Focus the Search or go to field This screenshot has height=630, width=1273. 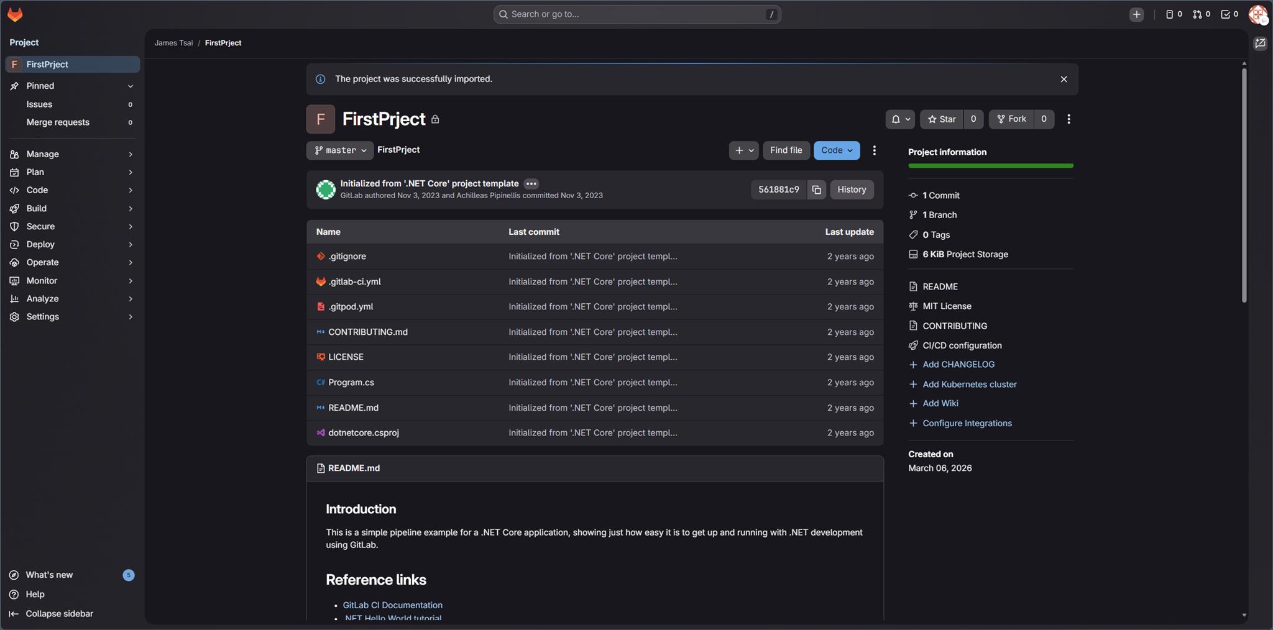(x=636, y=14)
